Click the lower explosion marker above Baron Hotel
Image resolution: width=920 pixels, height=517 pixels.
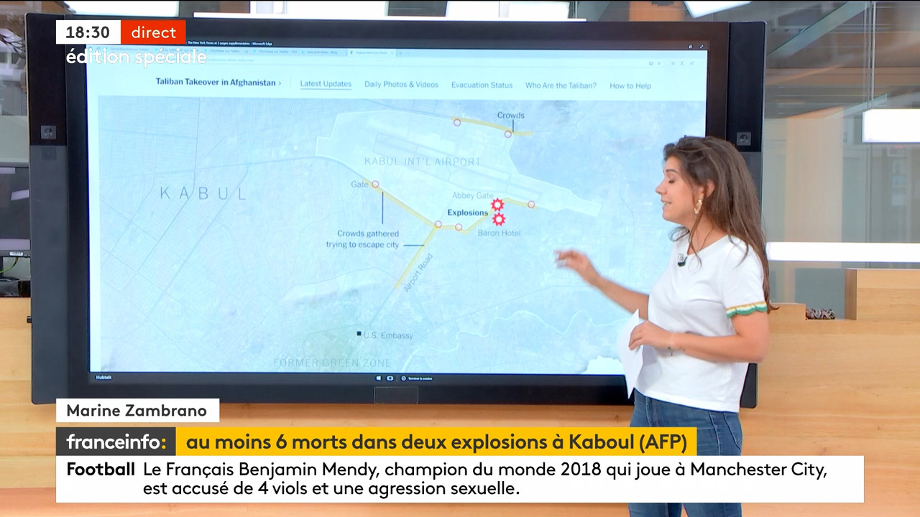(x=498, y=219)
